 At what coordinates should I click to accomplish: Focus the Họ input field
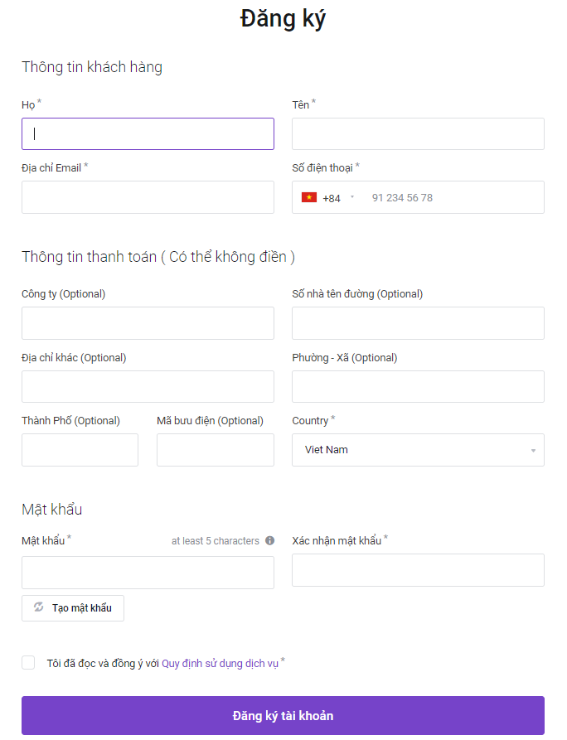tap(148, 134)
